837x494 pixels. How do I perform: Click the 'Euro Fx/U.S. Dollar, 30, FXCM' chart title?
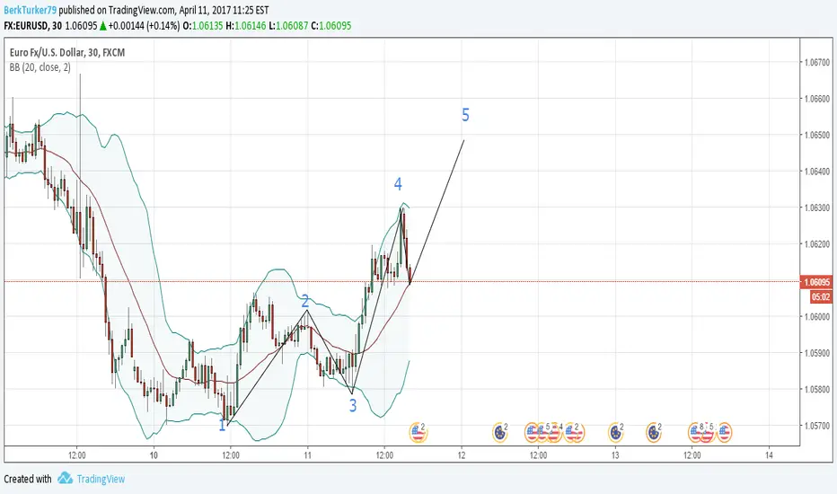(x=67, y=52)
